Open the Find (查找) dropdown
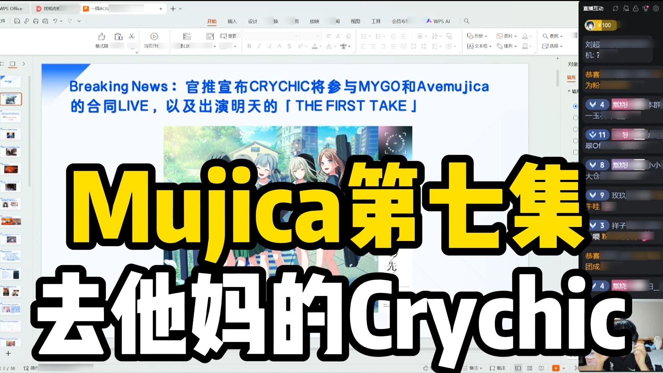Screen dimensions: 663x373 tap(552, 36)
